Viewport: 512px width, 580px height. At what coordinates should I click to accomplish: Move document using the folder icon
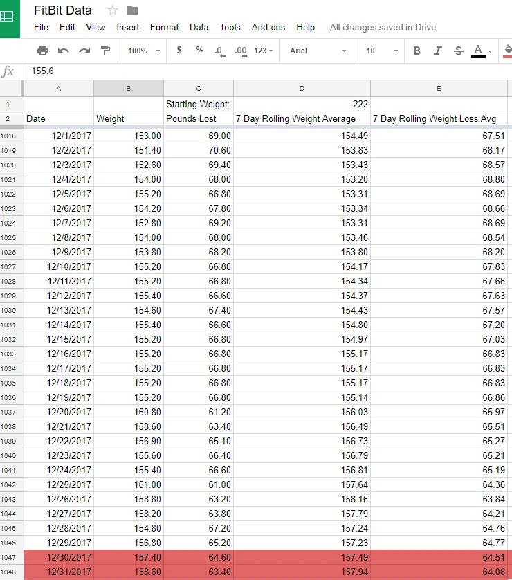(x=132, y=10)
